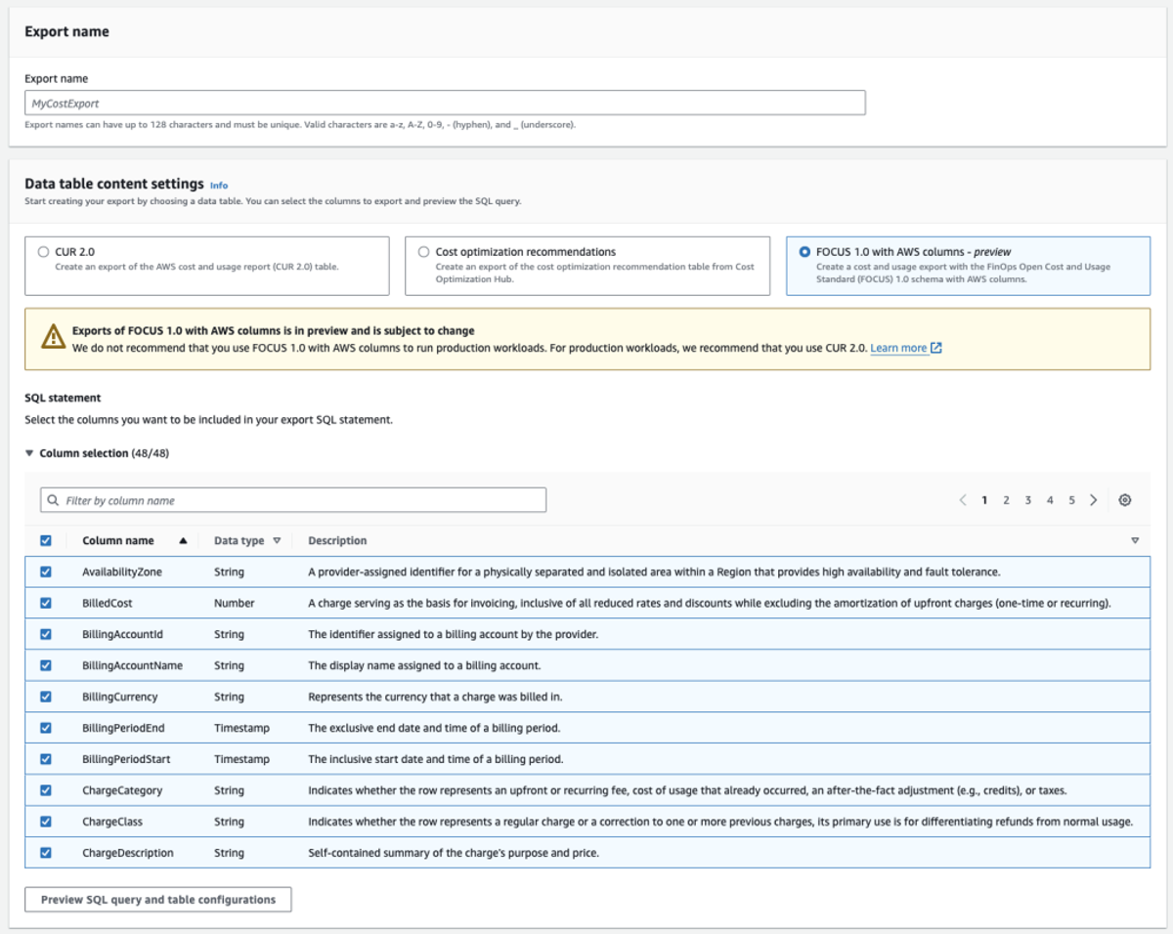Jump to page 3 of columns

pyautogui.click(x=1028, y=500)
